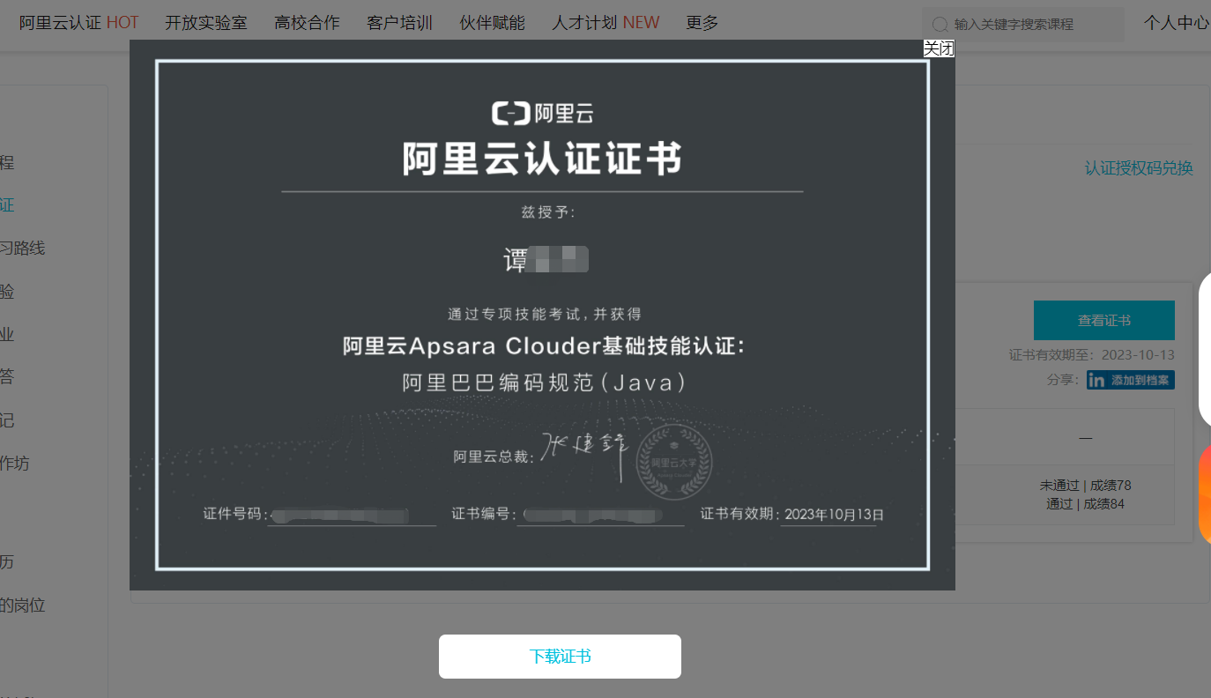
Task: Click the 阿里云Apsara Clouder基础技能认证 heading
Action: tap(544, 346)
